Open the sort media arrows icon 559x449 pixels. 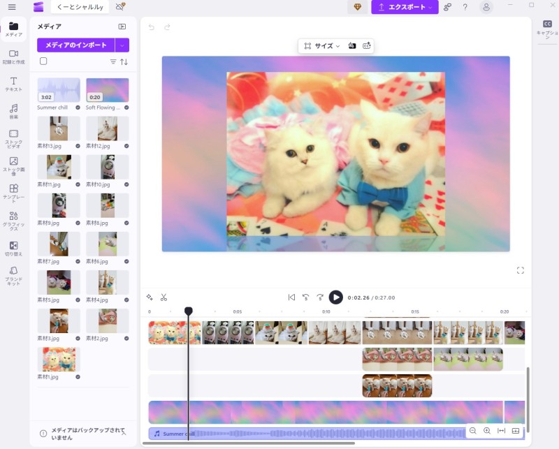coord(124,61)
